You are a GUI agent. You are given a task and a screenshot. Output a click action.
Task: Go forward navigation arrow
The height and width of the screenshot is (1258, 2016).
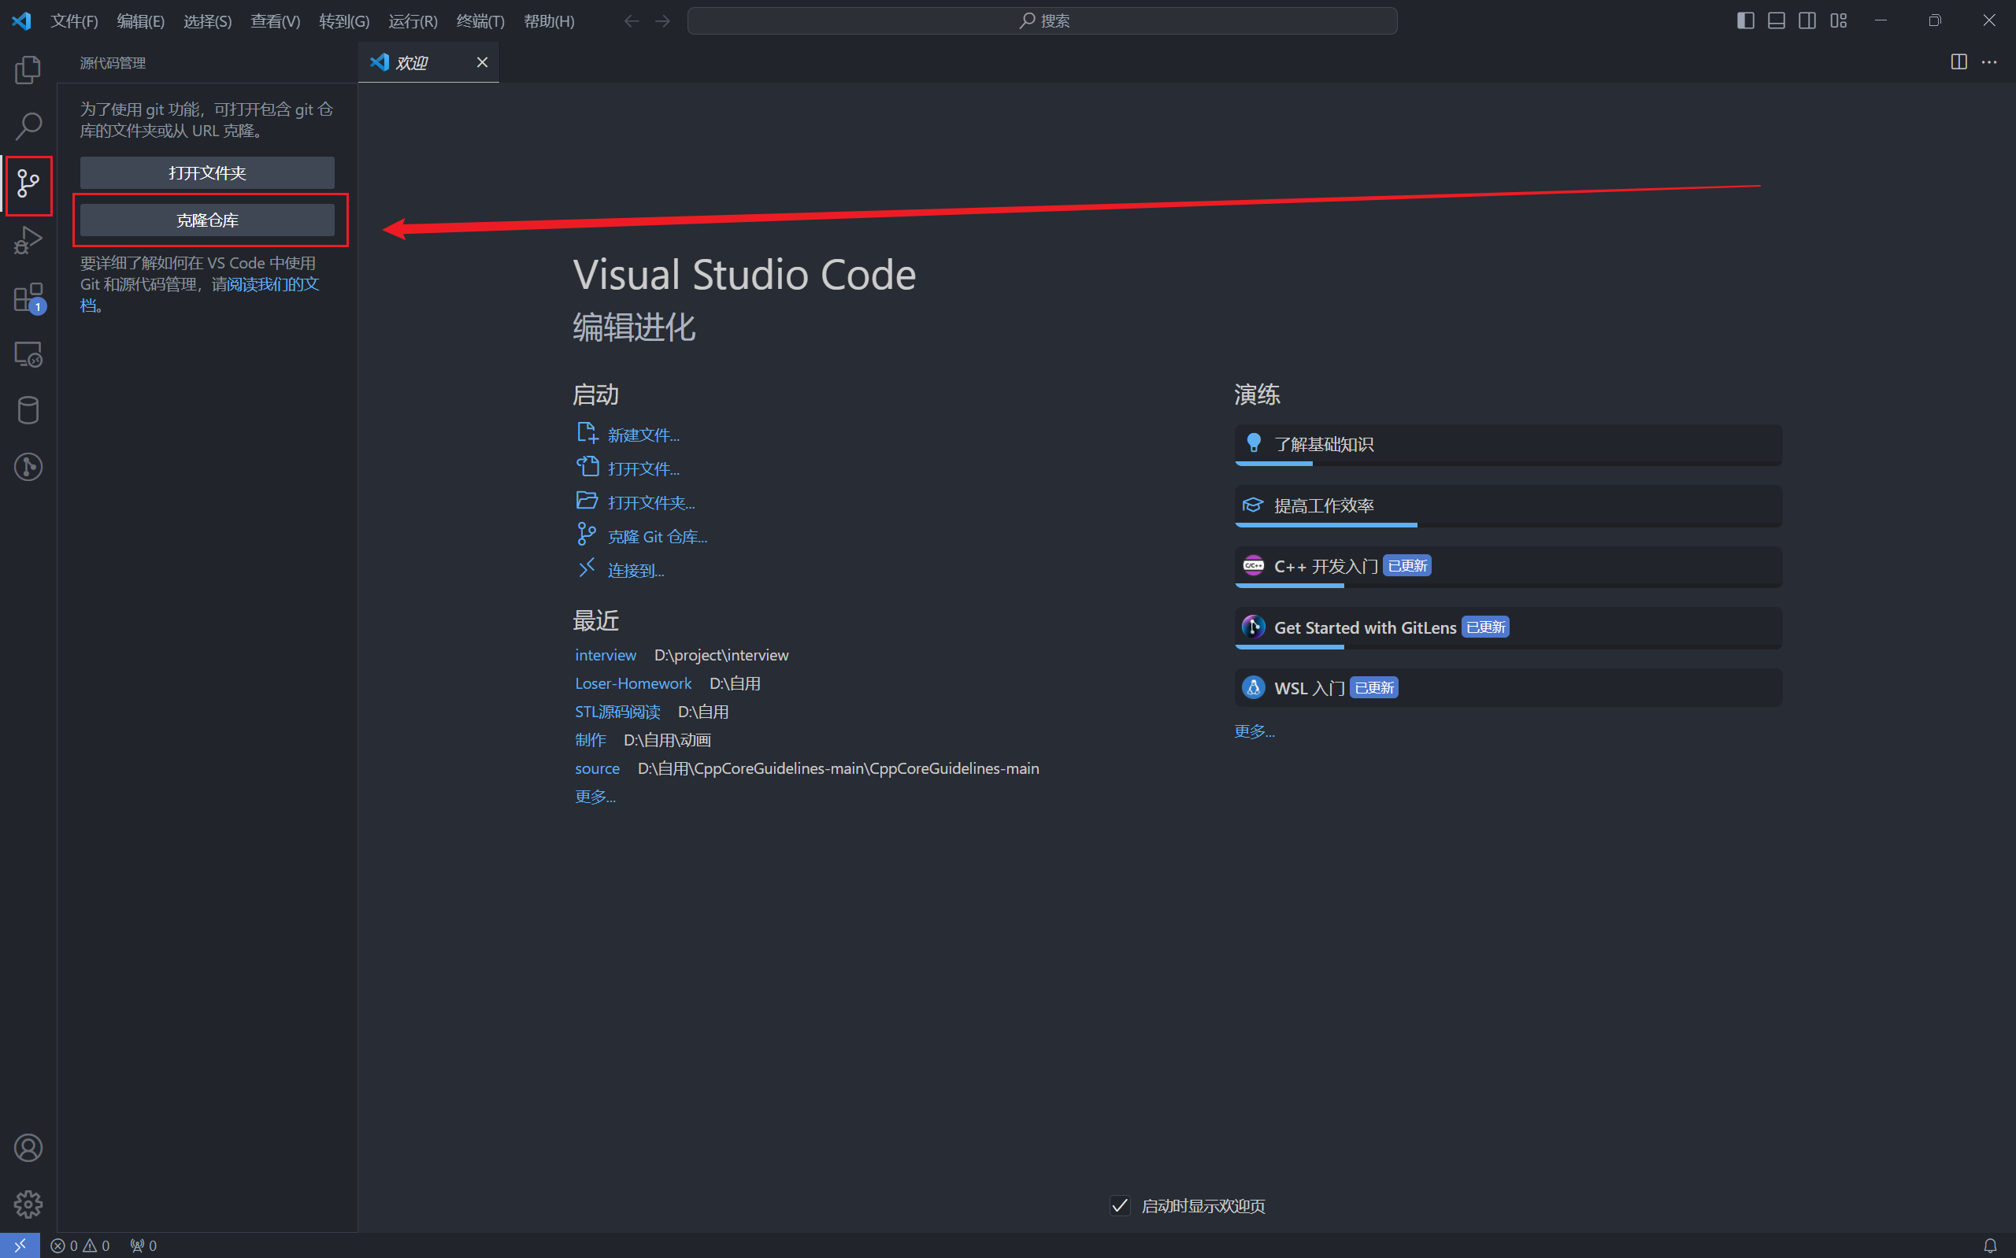662,20
